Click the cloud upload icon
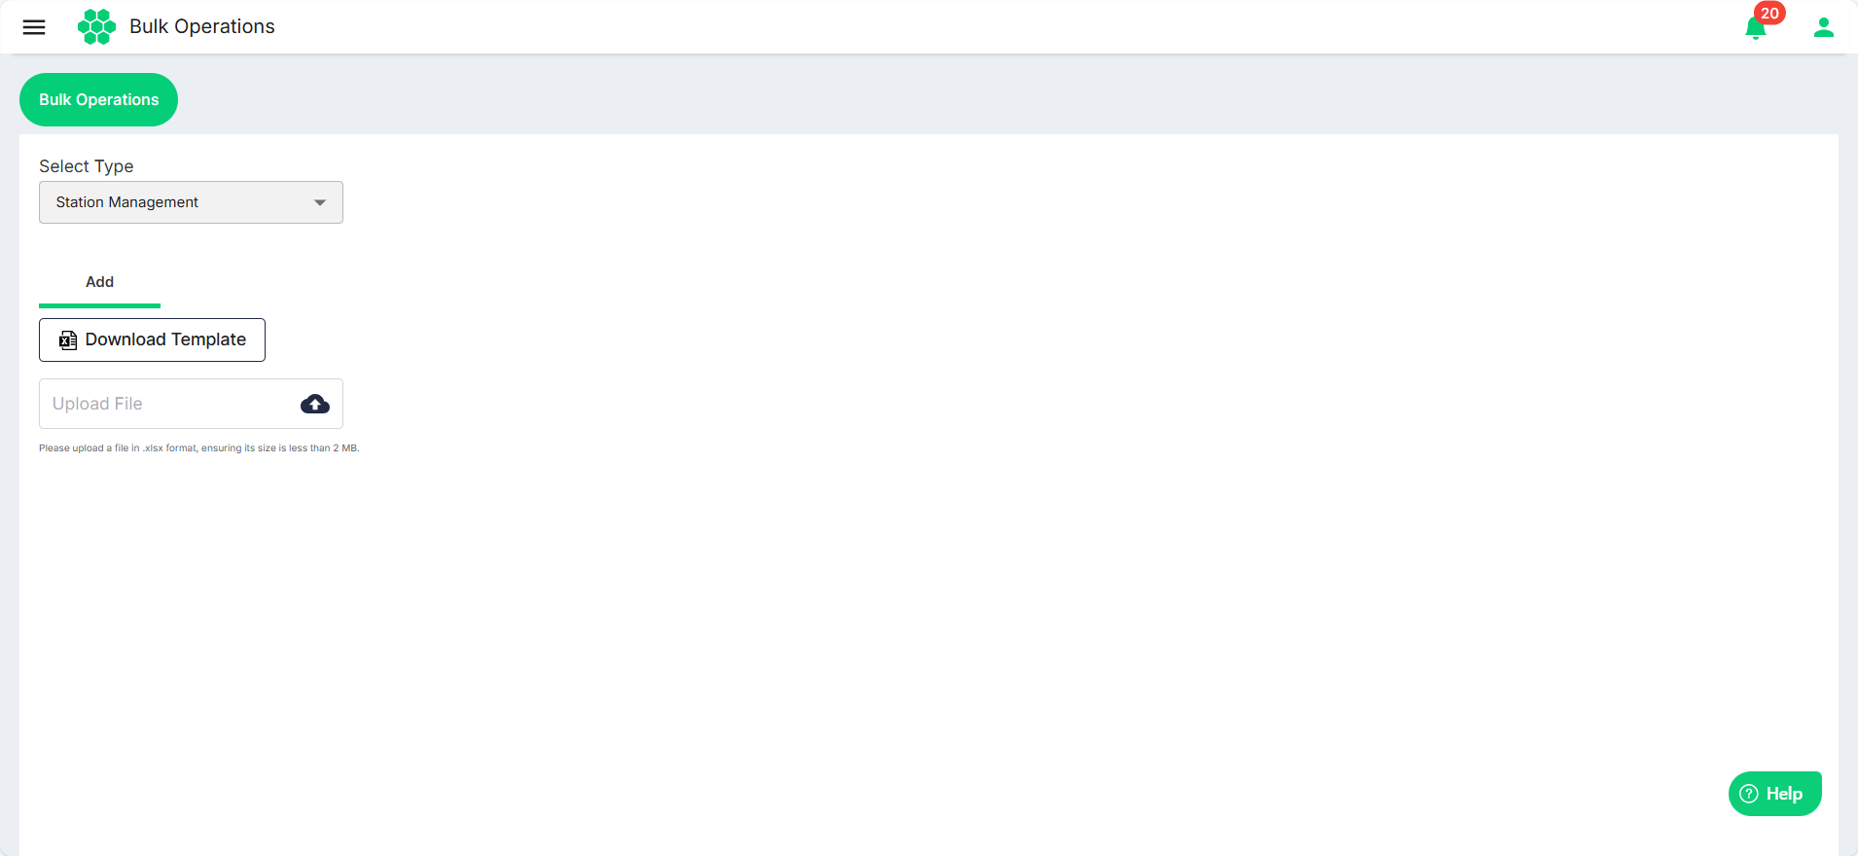 tap(315, 404)
